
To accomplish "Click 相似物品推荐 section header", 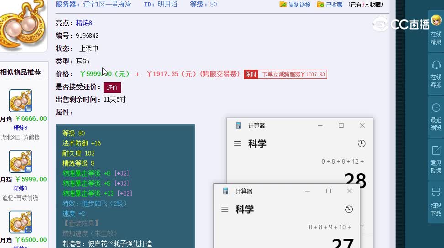I will point(21,72).
